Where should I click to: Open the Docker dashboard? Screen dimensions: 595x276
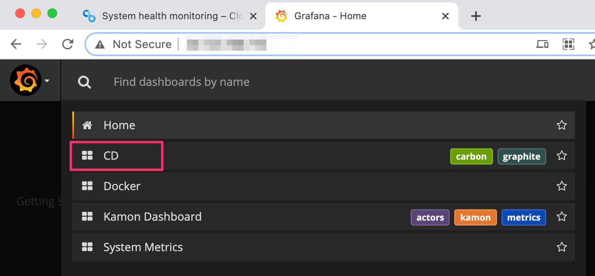[122, 186]
